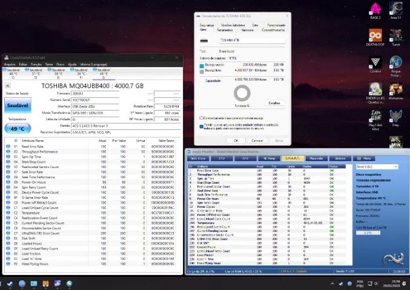Click the Detalhes button in Properties
The height and width of the screenshot is (290, 410).
click(x=274, y=103)
